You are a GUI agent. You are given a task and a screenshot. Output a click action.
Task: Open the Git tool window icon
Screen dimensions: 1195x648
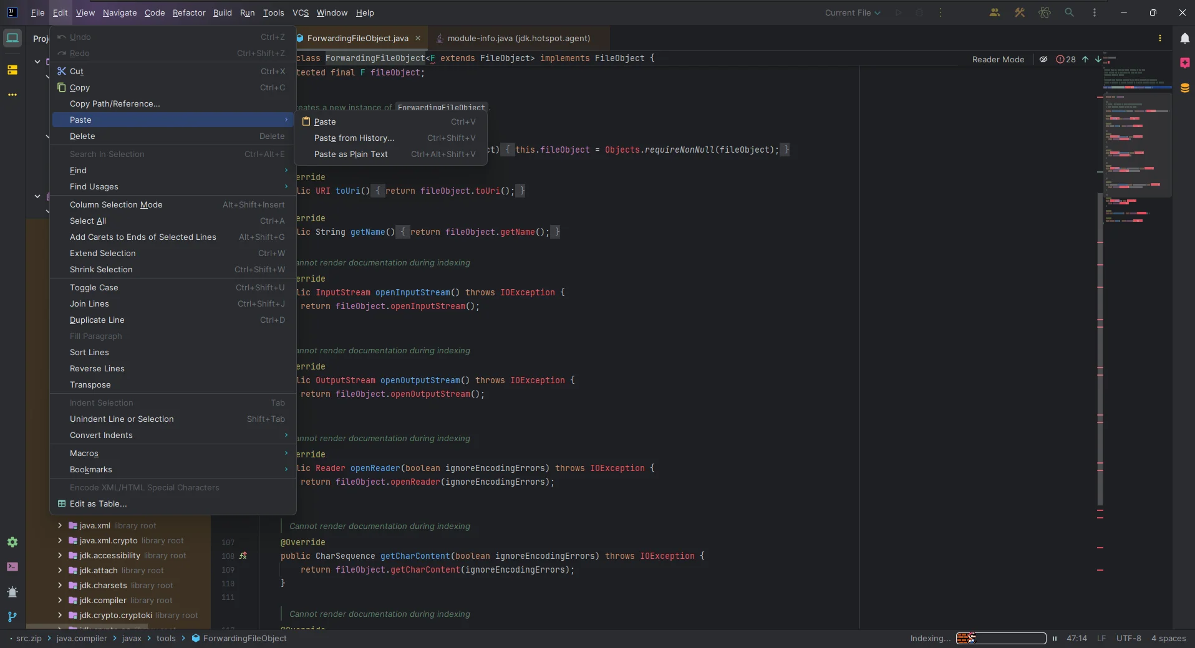12,617
